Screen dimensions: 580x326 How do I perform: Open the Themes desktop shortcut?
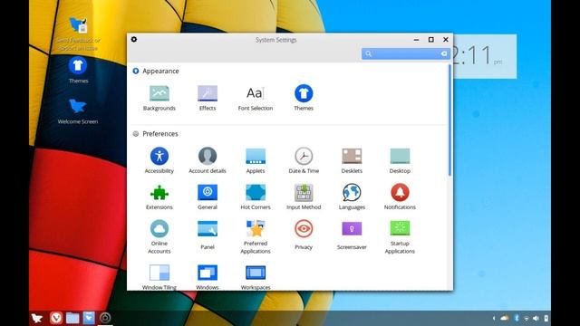click(x=78, y=71)
